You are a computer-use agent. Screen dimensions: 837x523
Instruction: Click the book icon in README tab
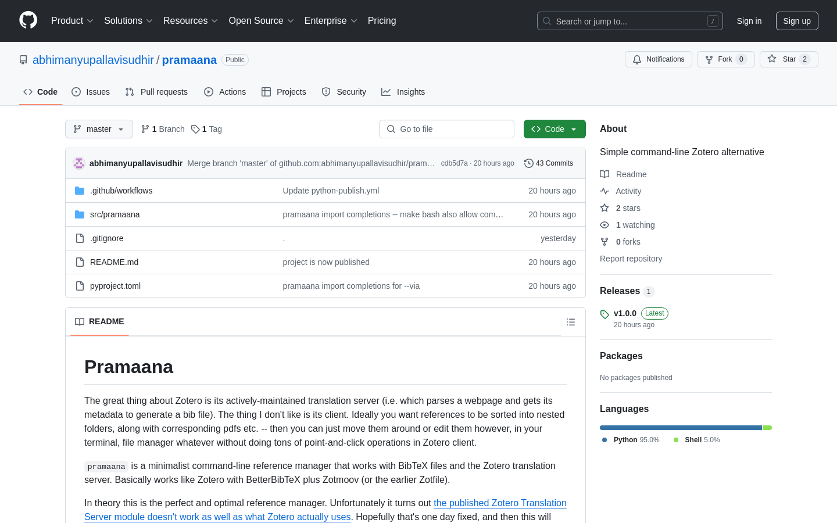(x=80, y=321)
